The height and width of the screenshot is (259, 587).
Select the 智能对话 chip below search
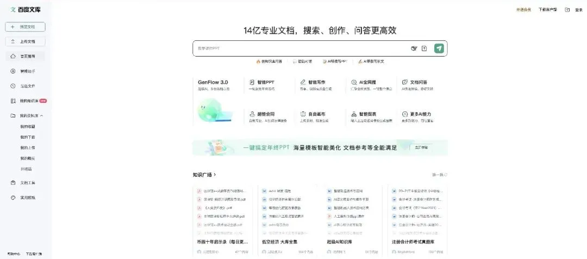(x=302, y=61)
